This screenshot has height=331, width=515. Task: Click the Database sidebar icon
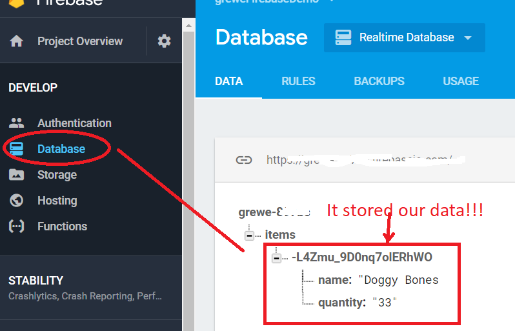tap(17, 149)
